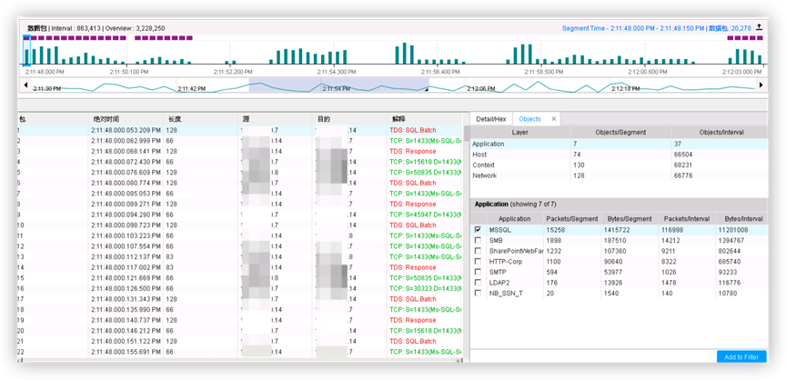
Task: Select the LDAP2 checkbox
Action: (x=479, y=282)
